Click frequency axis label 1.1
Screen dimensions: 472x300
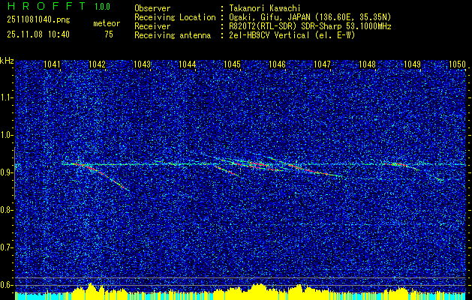point(6,97)
